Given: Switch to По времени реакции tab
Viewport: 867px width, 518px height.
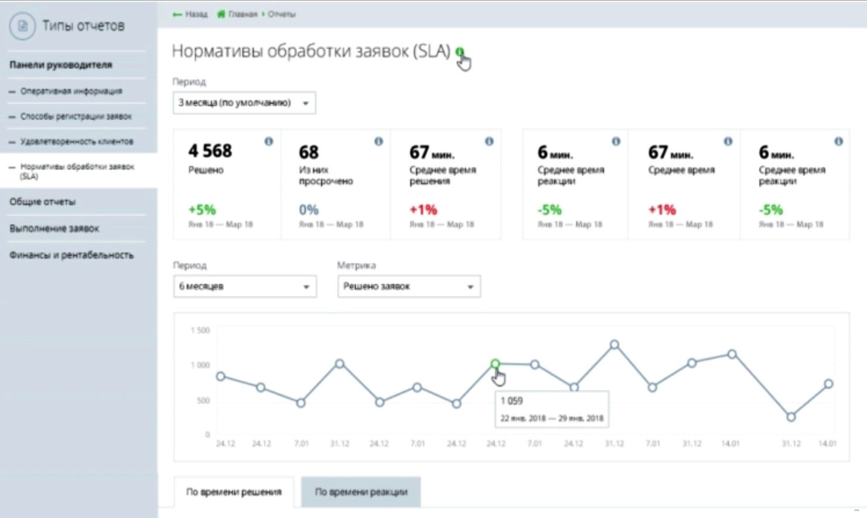Looking at the screenshot, I should pyautogui.click(x=360, y=492).
